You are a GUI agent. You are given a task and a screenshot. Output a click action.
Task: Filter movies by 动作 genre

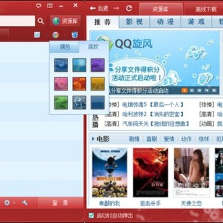(186, 139)
